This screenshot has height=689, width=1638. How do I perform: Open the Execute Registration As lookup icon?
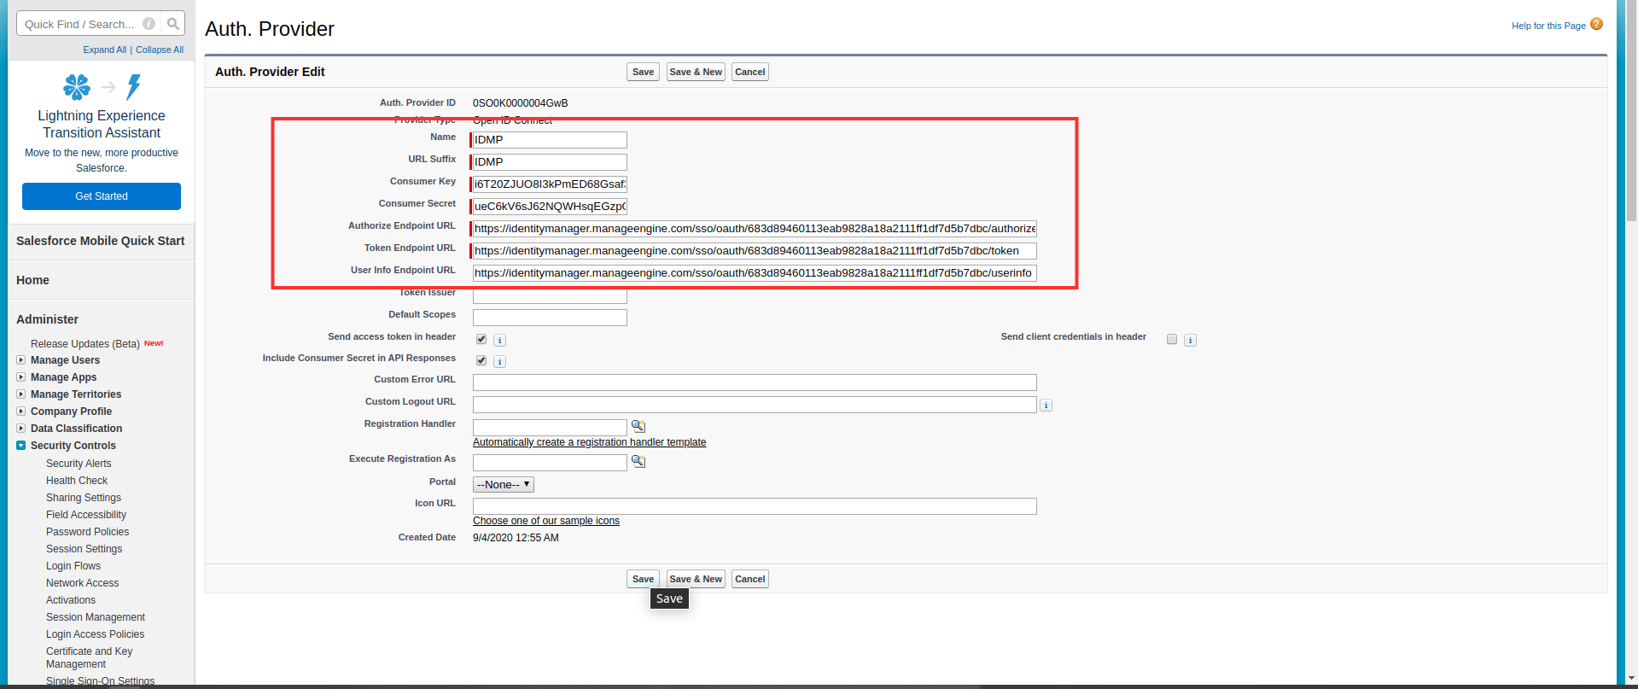[638, 461]
